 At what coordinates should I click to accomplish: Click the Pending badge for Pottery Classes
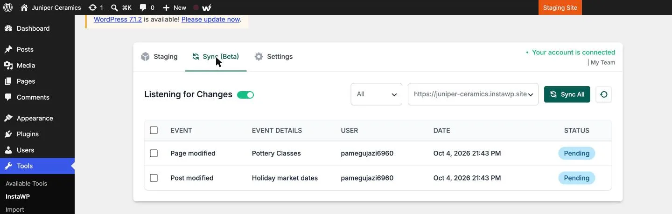pos(577,153)
